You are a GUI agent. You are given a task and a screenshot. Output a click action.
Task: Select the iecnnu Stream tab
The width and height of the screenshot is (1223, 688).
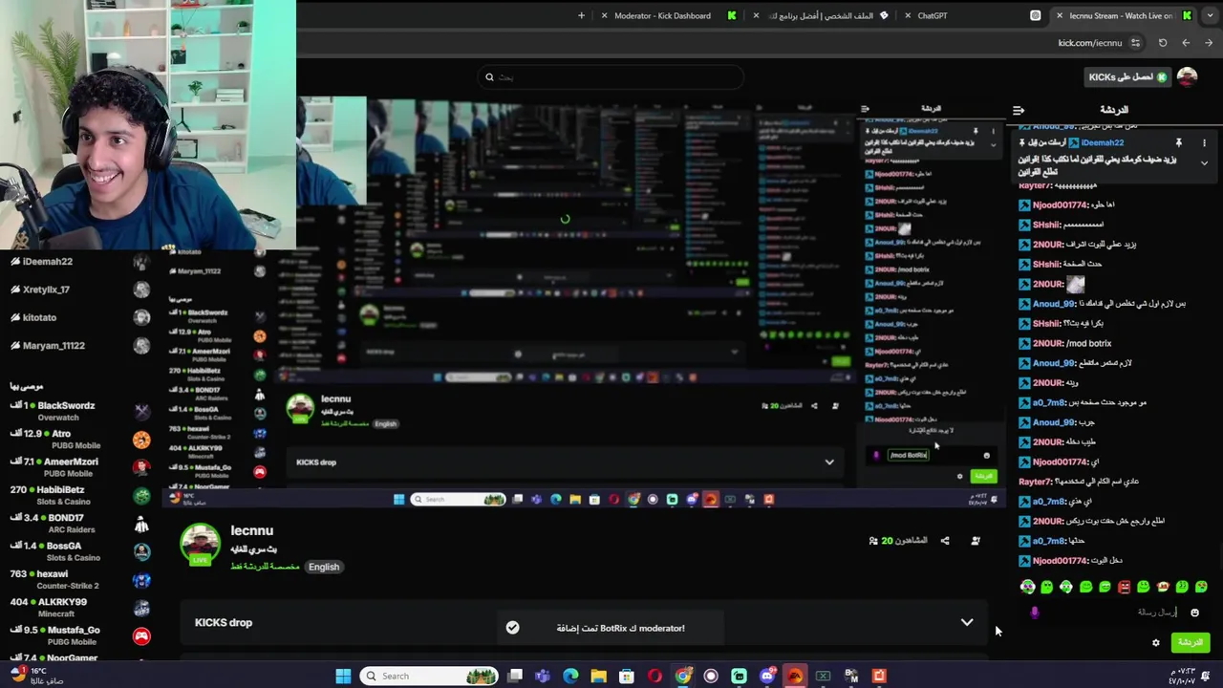coord(1121,15)
